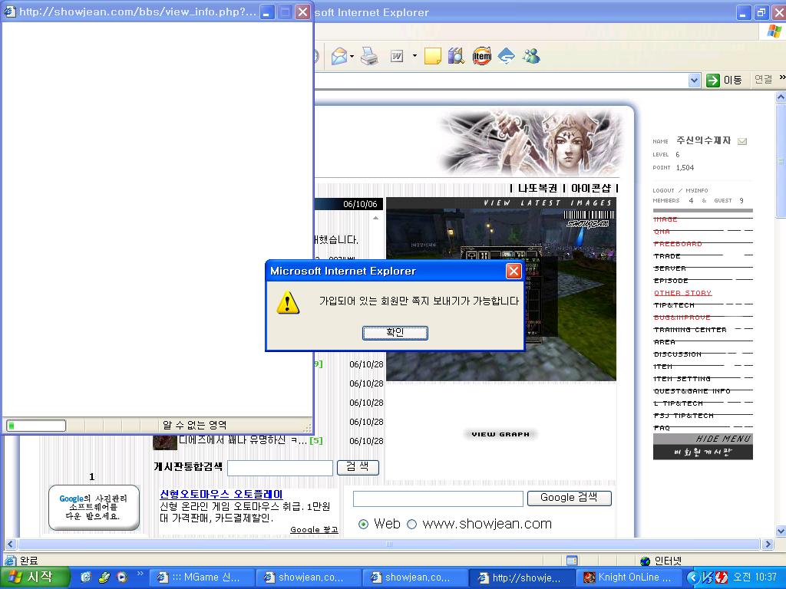The image size is (786, 589).
Task: Open the SERVER menu item
Action: (x=669, y=268)
